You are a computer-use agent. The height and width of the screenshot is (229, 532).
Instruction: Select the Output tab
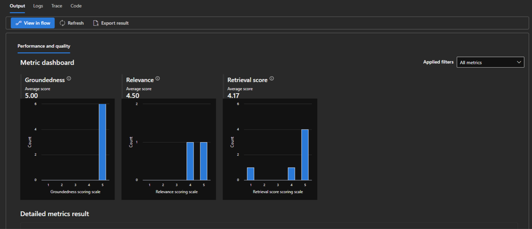(17, 6)
